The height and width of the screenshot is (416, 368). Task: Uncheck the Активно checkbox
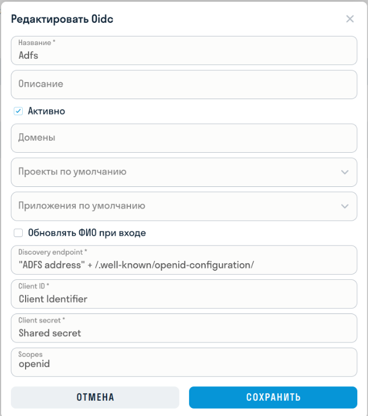click(18, 111)
